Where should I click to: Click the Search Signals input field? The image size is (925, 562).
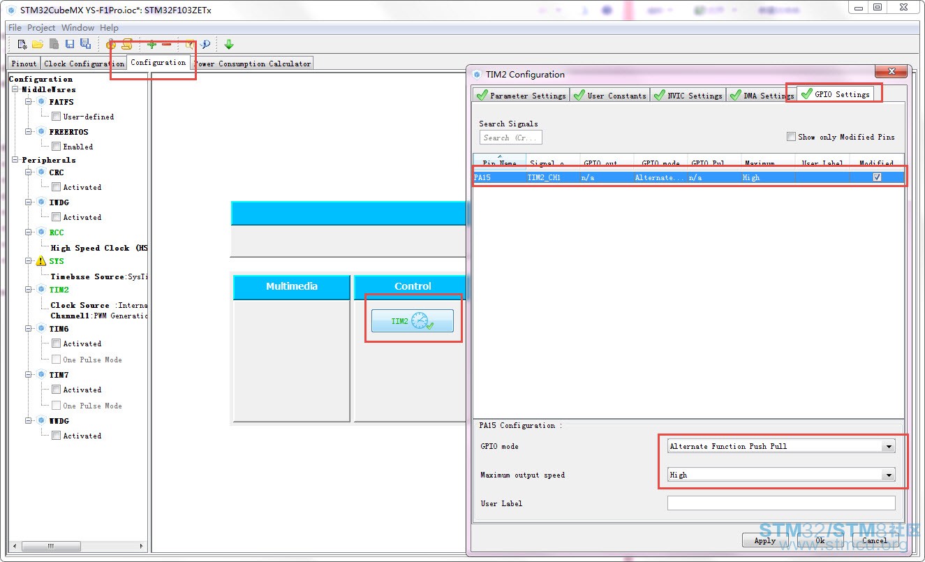[510, 138]
